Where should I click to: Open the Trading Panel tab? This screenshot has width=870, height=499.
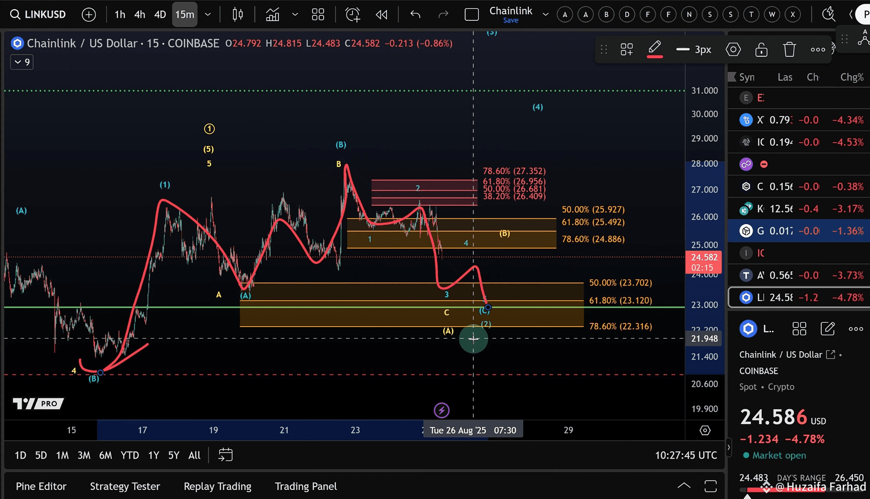click(306, 487)
